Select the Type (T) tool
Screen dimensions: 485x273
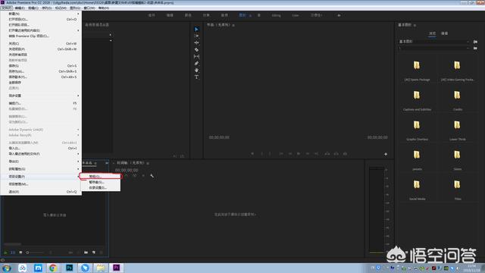tap(196, 77)
